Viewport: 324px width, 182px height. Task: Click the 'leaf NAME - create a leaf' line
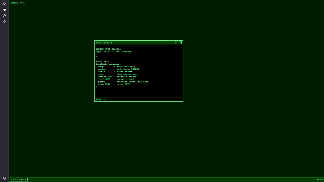coord(116,79)
